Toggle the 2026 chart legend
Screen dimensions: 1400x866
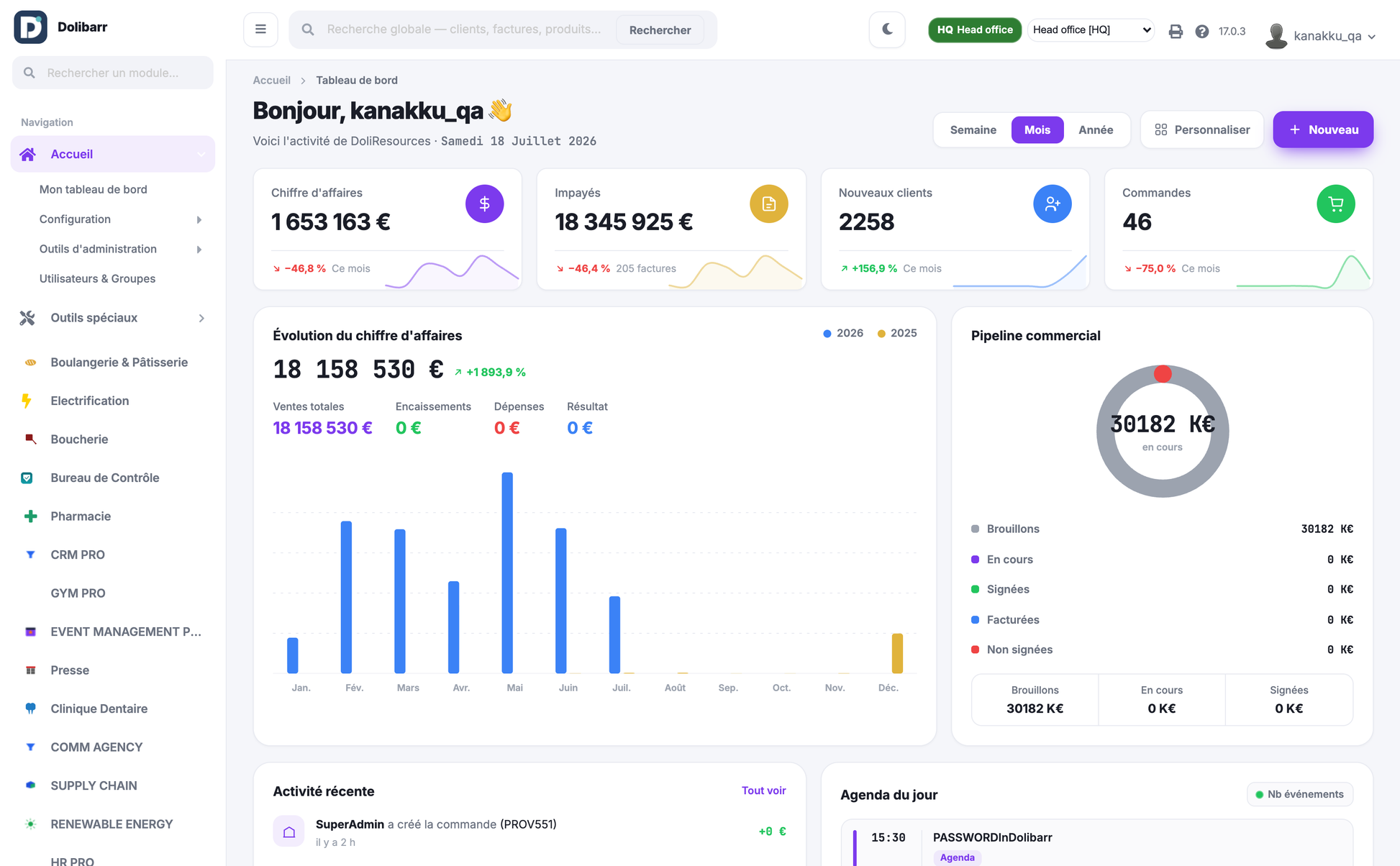(x=843, y=333)
